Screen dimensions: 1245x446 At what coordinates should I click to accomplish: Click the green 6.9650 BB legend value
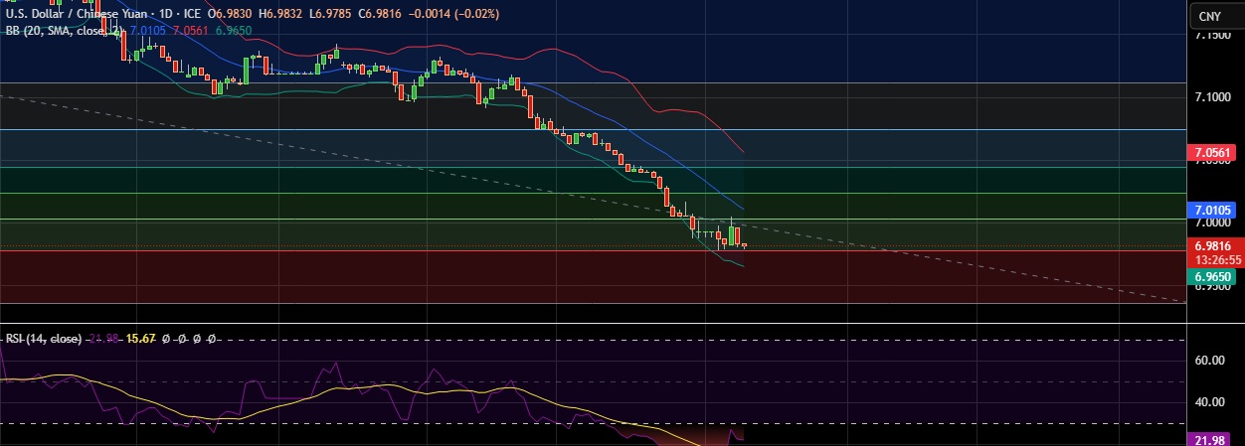click(233, 31)
